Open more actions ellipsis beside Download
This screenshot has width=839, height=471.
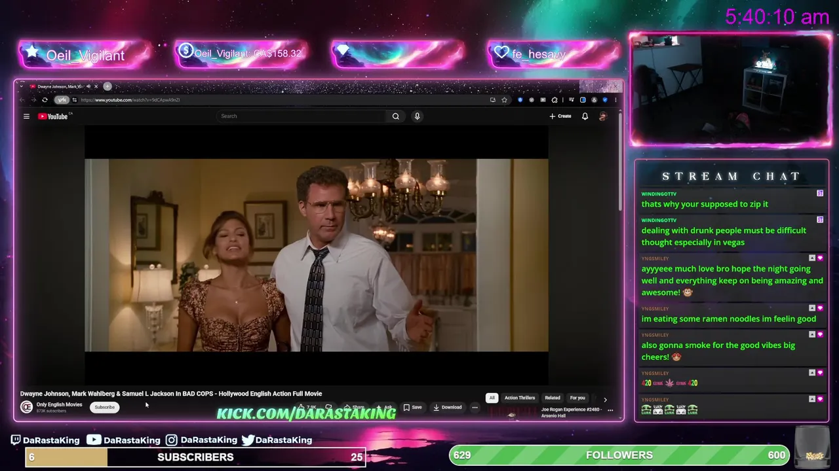[475, 407]
